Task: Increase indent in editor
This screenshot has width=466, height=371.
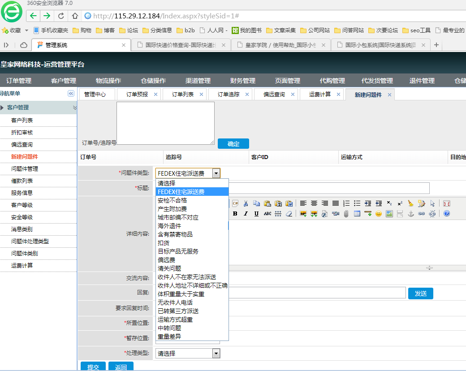Action: click(368, 203)
